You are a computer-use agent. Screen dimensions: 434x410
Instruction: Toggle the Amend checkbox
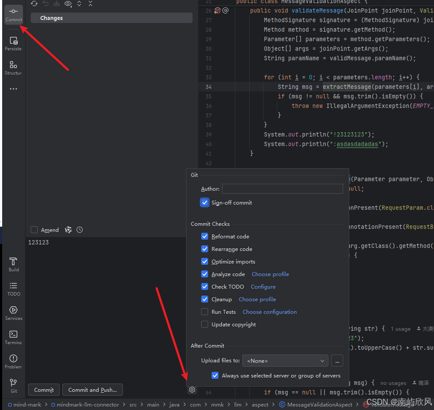point(34,230)
